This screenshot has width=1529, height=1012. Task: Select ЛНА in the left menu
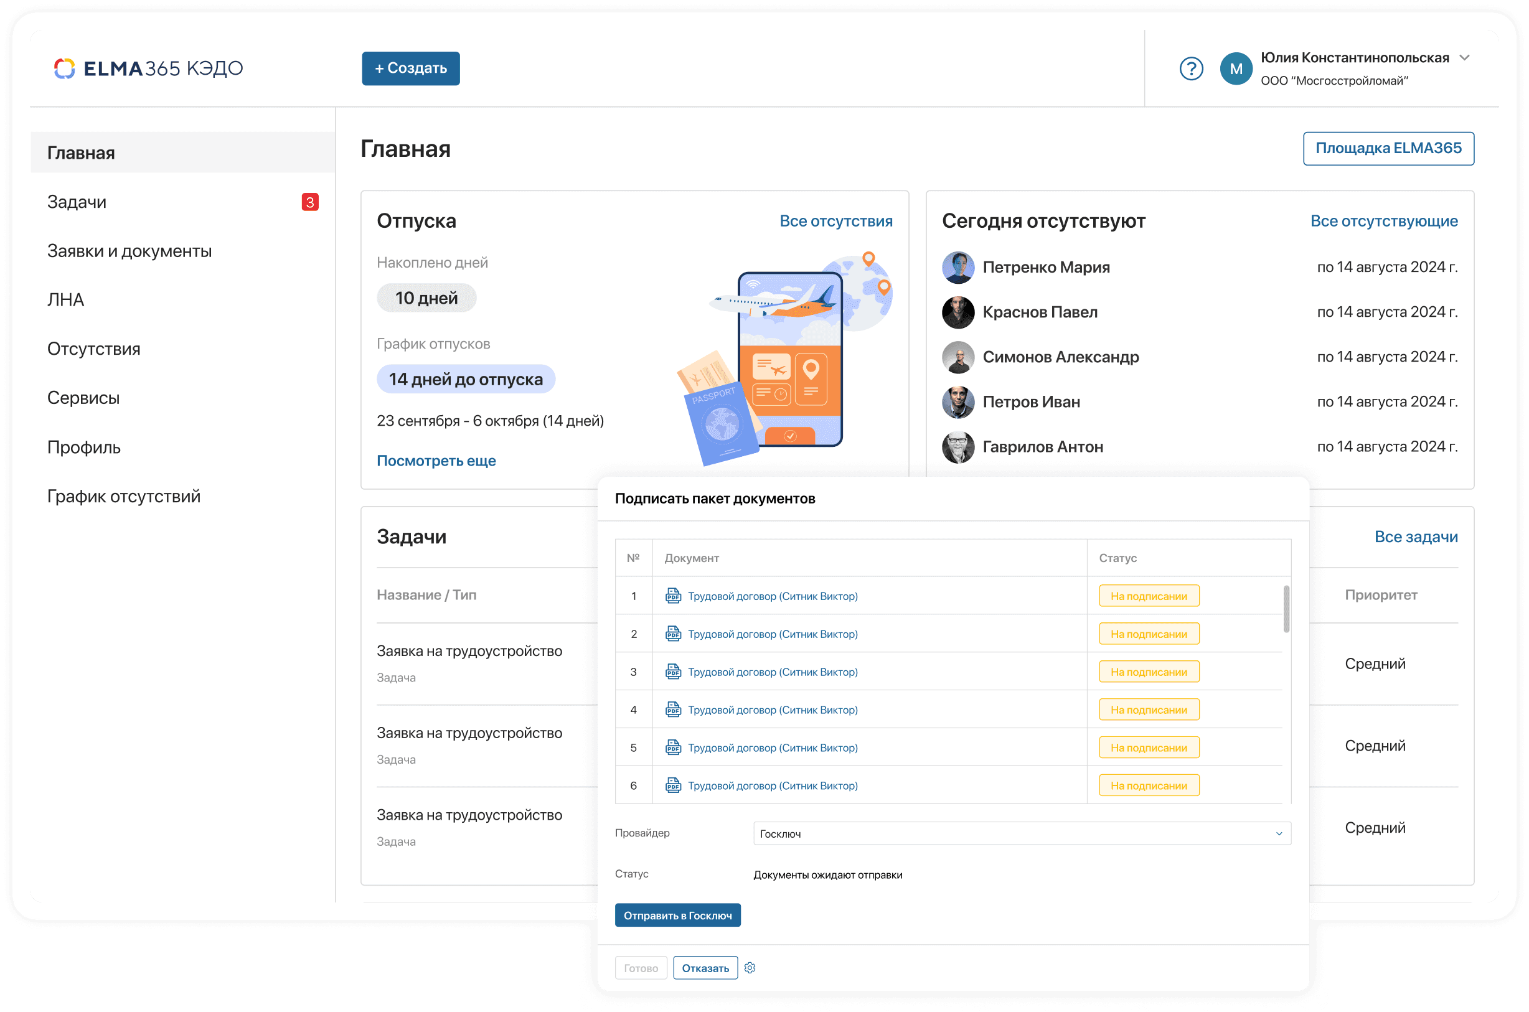[66, 300]
